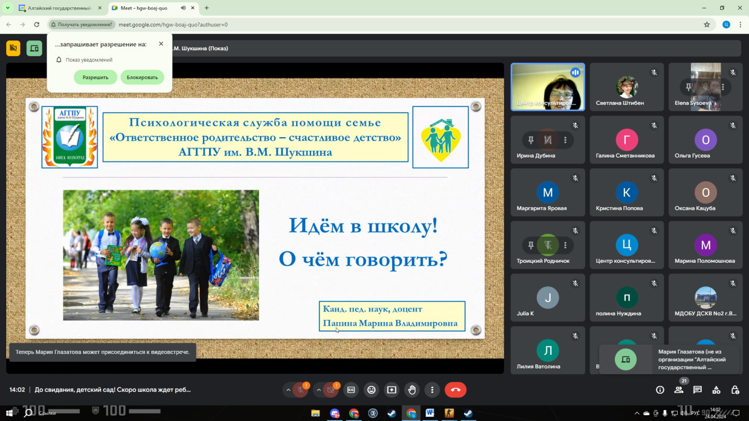The width and height of the screenshot is (749, 421).
Task: Mute the Meet tab audio speaker icon
Action: pos(183,8)
